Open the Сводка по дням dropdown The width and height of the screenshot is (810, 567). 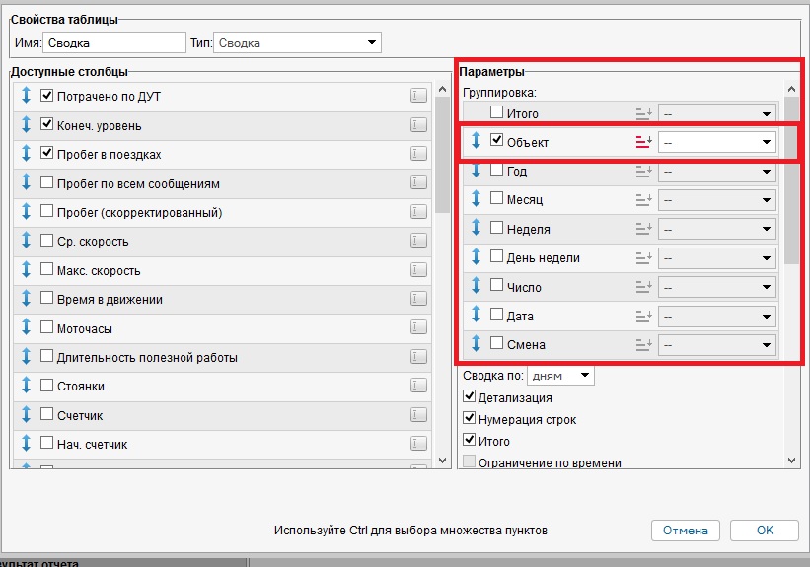[x=560, y=376]
